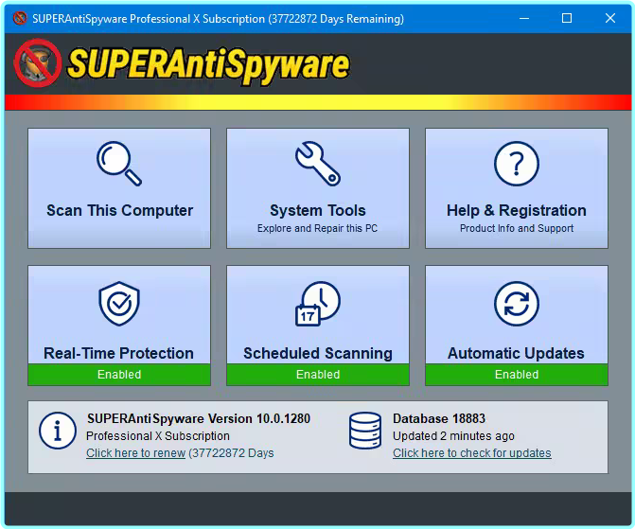Toggle Scheduled Scanning Enabled status bar
The width and height of the screenshot is (635, 529).
coord(318,375)
